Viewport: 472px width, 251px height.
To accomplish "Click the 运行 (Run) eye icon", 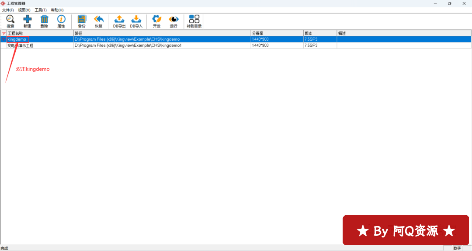I will point(174,21).
